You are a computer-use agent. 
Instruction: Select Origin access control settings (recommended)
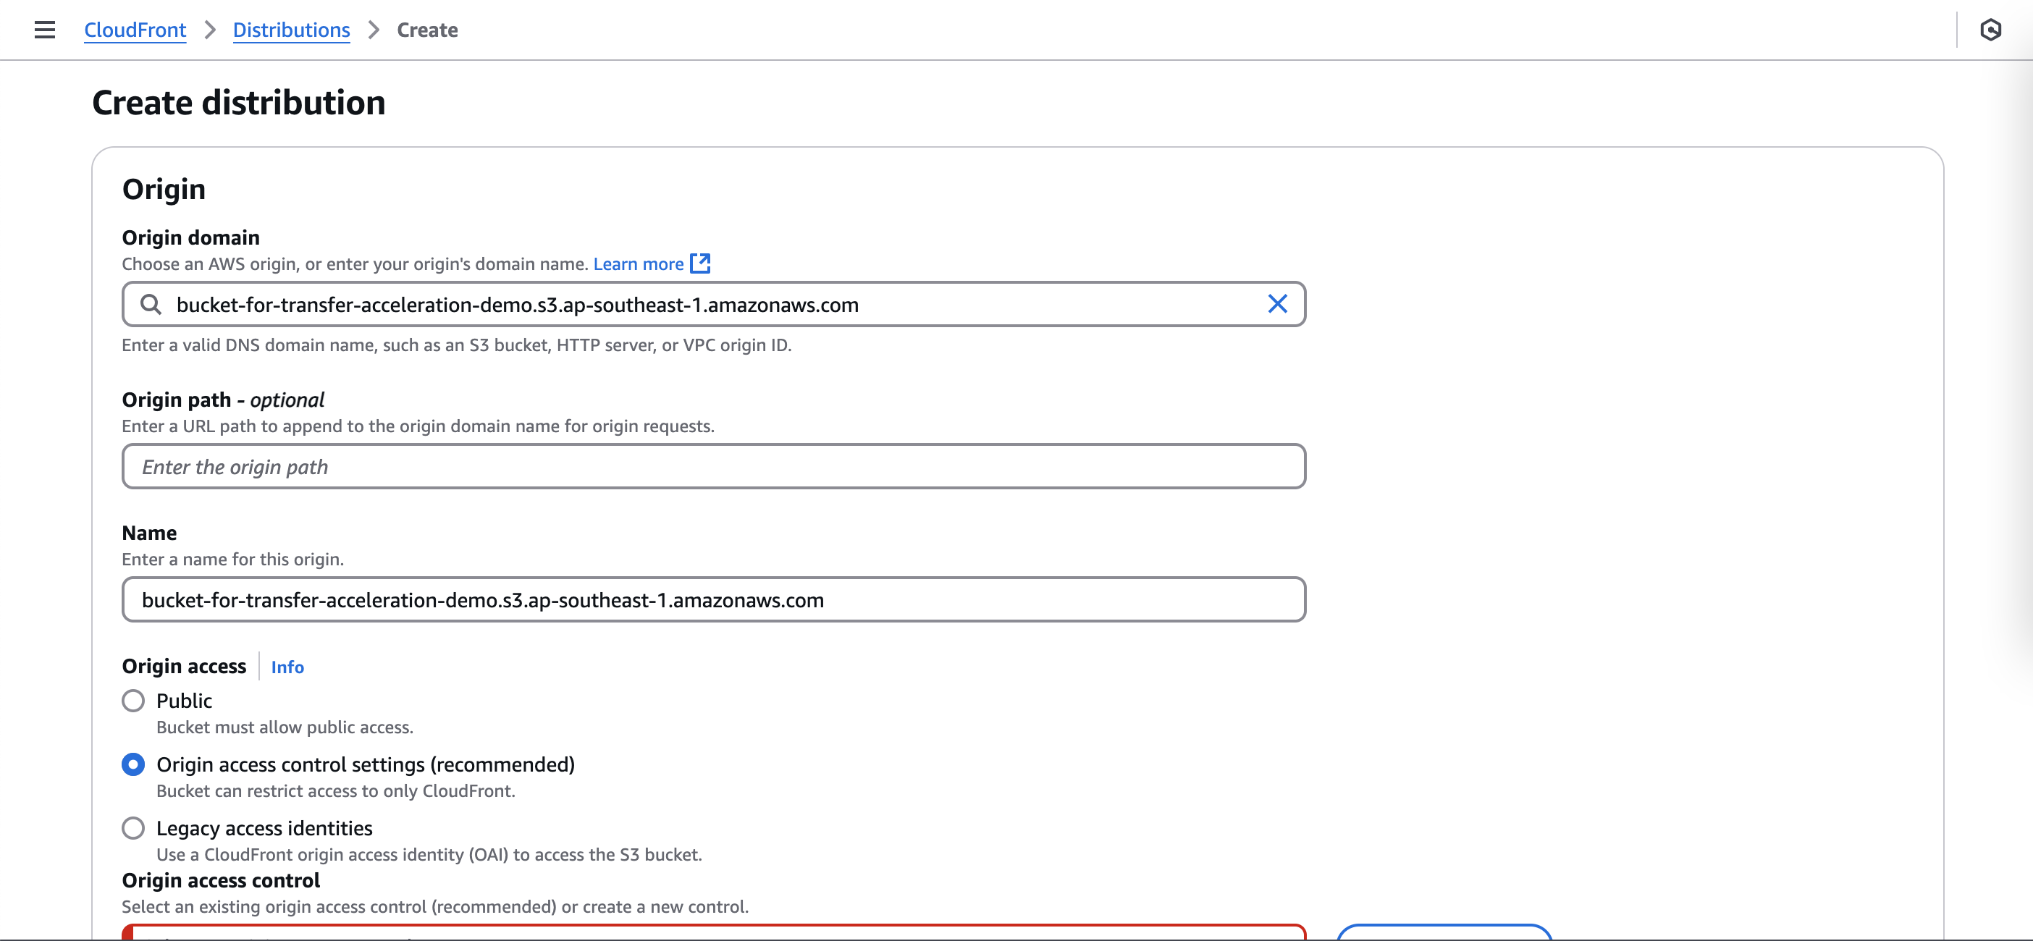tap(133, 764)
